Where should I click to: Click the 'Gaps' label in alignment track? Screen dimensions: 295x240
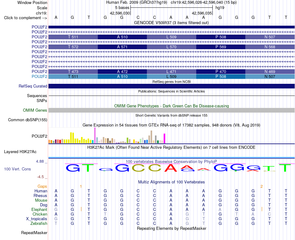click(42, 186)
